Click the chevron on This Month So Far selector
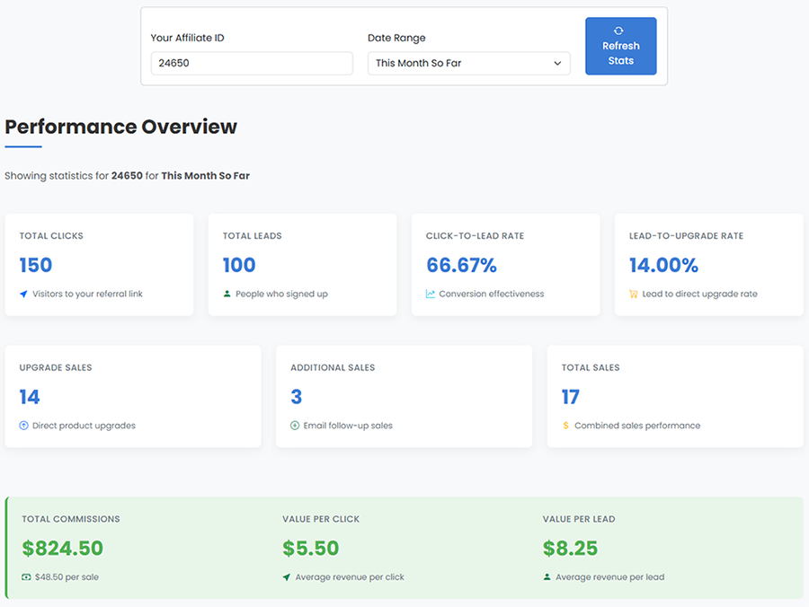This screenshot has width=809, height=607. 559,63
